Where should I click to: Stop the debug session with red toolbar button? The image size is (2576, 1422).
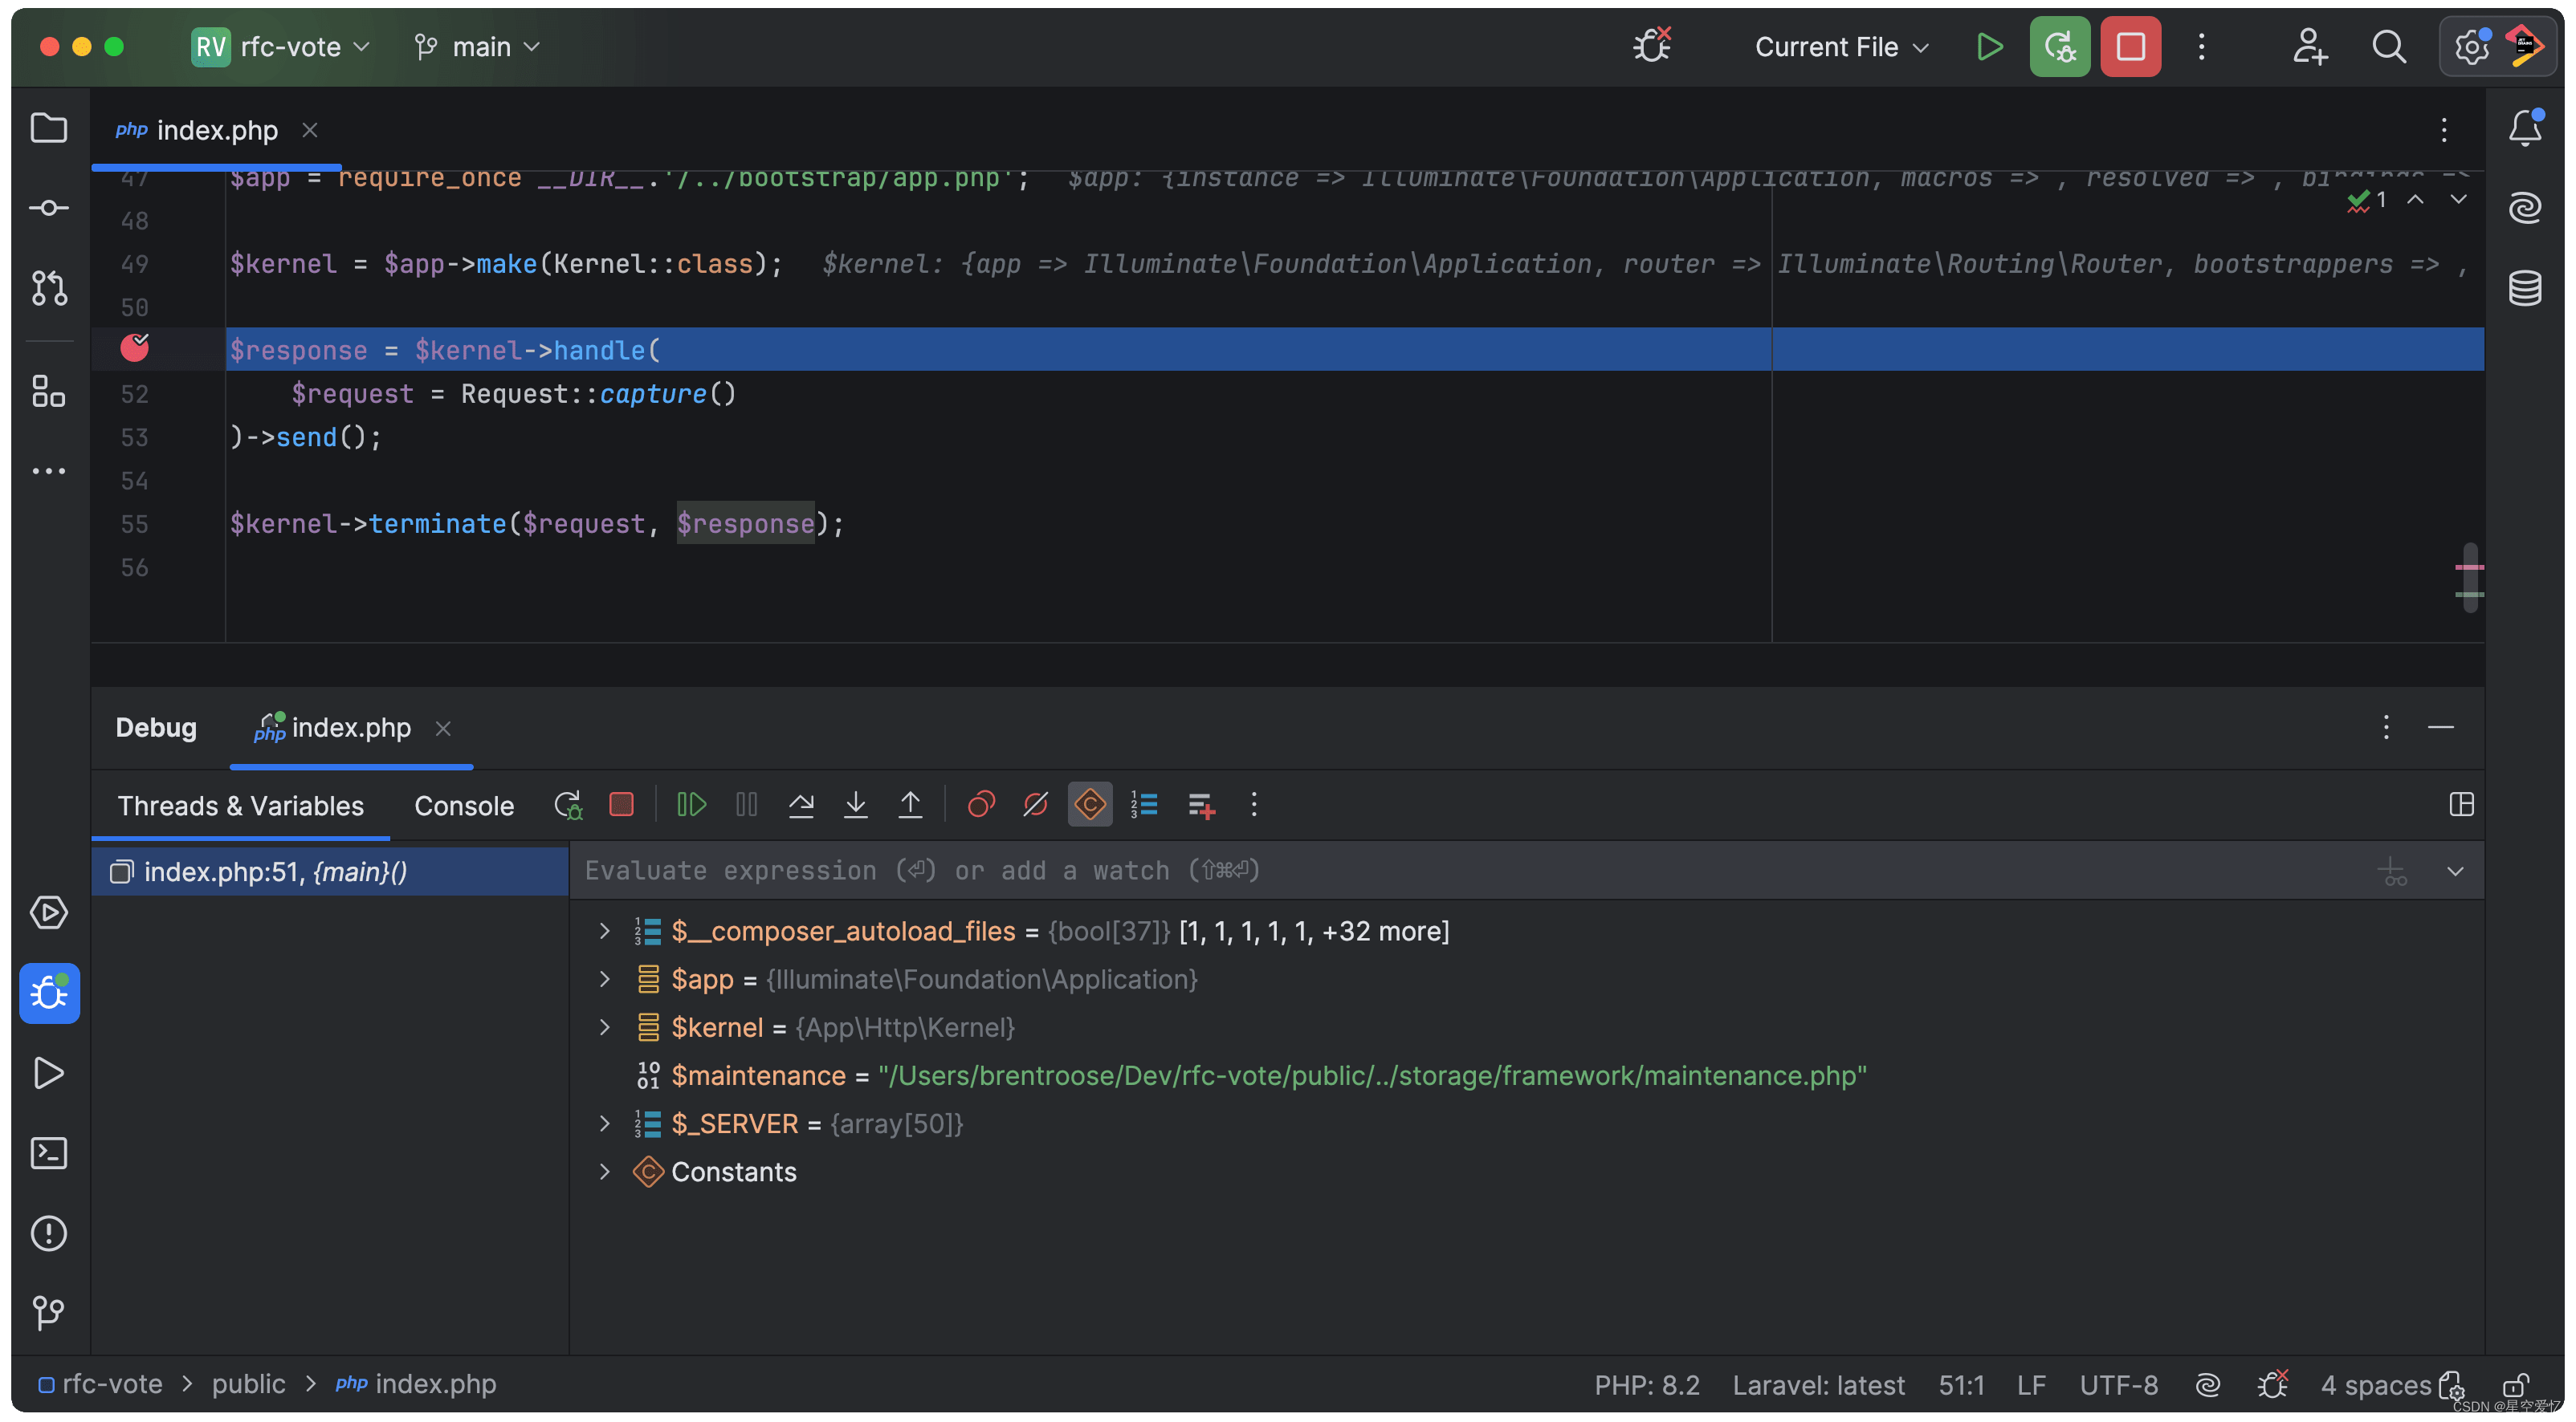pos(2130,47)
